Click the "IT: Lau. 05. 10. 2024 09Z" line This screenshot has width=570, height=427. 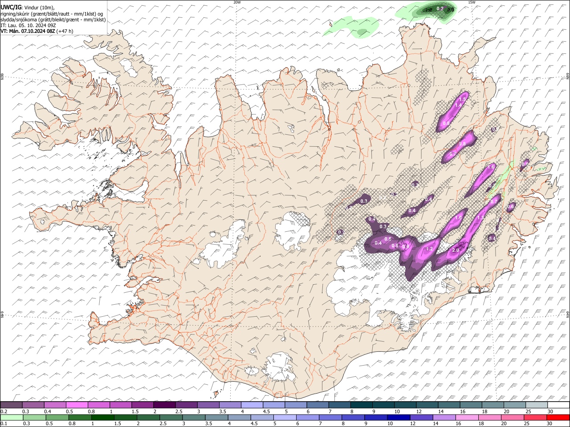28,25
